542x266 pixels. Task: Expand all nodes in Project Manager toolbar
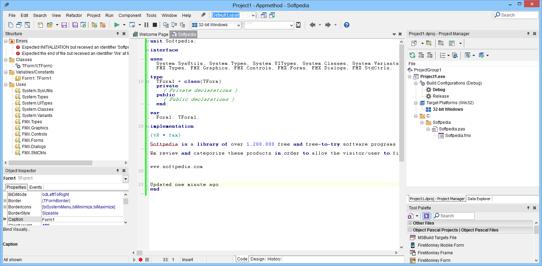point(421,55)
